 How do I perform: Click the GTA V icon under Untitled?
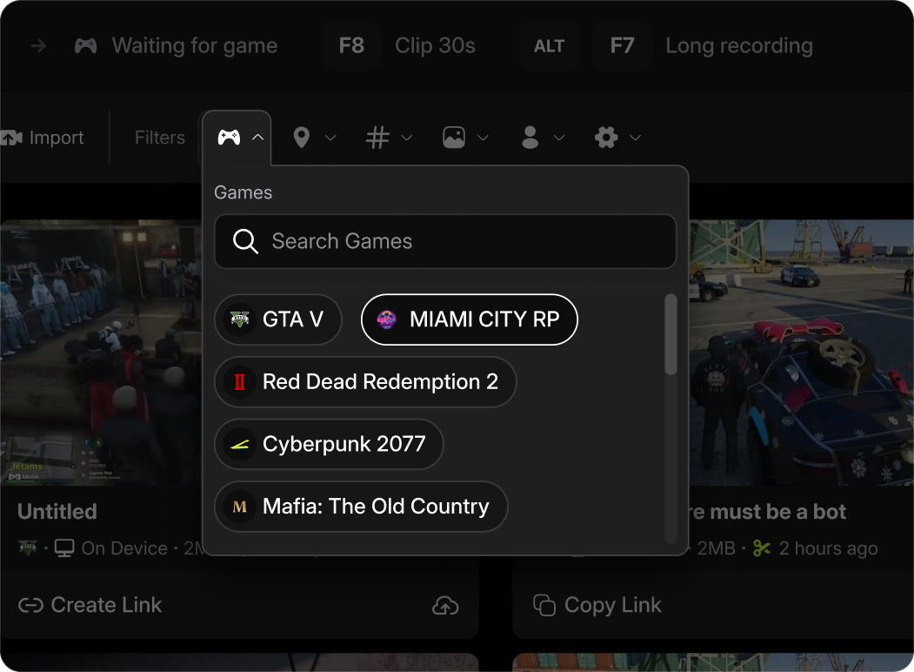click(28, 548)
